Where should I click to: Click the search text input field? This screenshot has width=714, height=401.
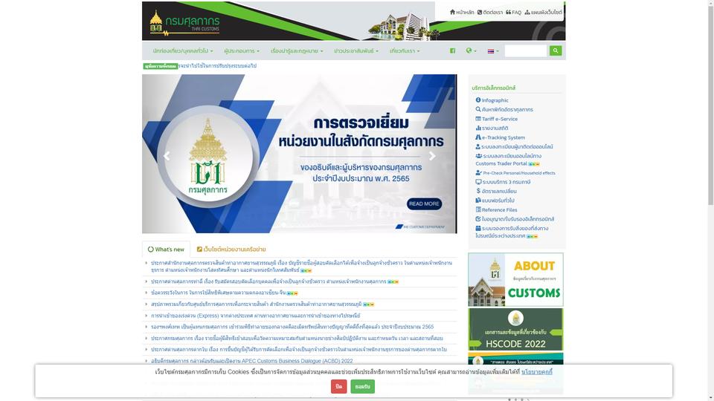pyautogui.click(x=526, y=51)
